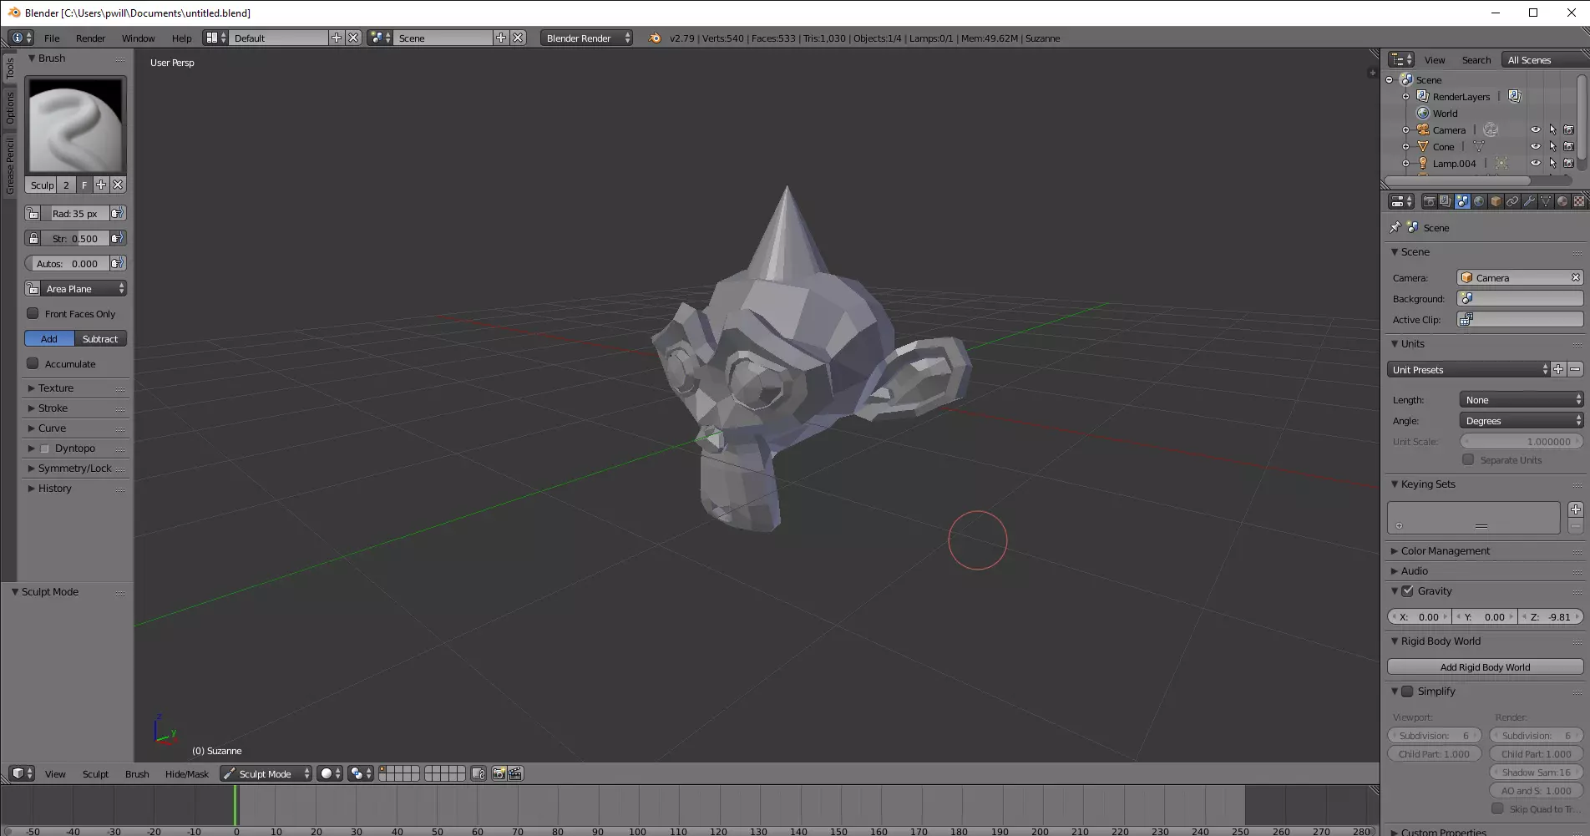Screen dimensions: 1590x836
Task: Click the Search menu in outliner
Action: 1476,59
